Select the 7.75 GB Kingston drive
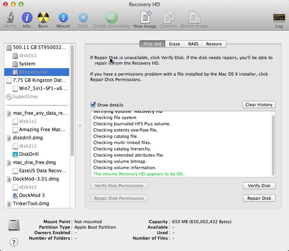Viewport: 289px width, 251px height. point(37,80)
